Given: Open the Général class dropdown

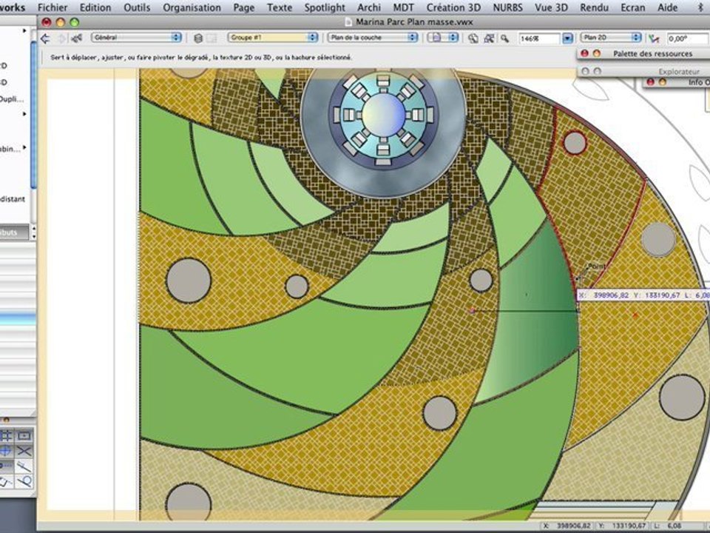Looking at the screenshot, I should tap(136, 38).
